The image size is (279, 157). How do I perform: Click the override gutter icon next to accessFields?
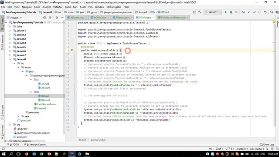point(71,50)
